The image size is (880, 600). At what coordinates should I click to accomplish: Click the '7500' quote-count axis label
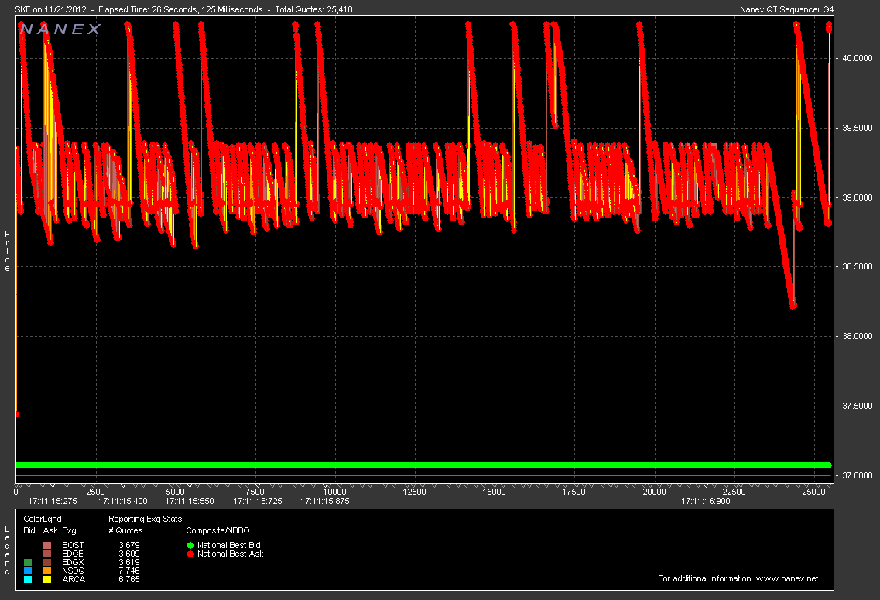point(255,492)
